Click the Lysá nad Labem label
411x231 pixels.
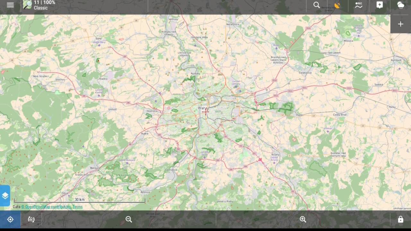click(x=331, y=53)
